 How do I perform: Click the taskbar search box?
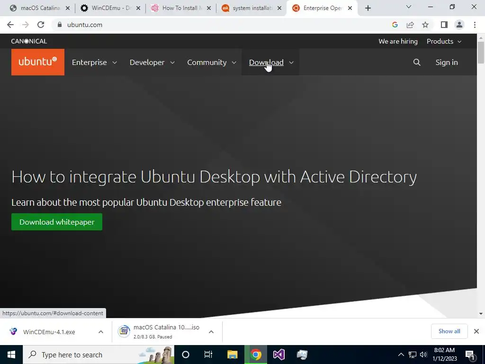click(x=99, y=355)
